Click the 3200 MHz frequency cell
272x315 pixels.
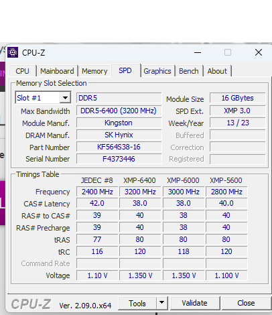(x=140, y=192)
